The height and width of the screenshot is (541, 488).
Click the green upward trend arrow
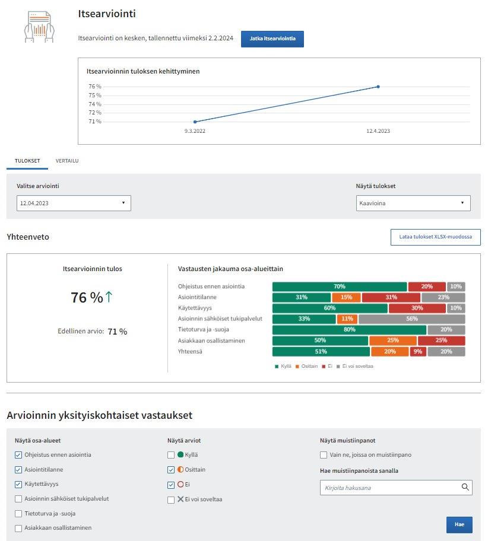109,297
